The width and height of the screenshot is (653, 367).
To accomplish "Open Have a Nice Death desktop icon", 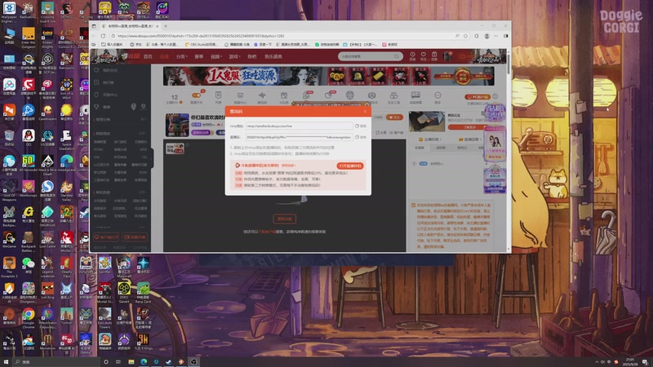I will pos(47,166).
